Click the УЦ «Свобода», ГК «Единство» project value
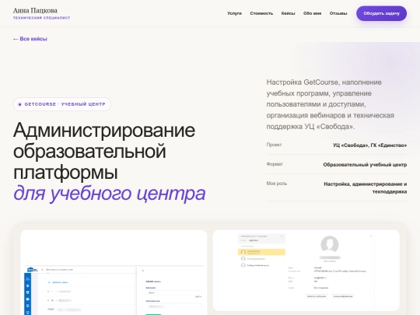 [x=369, y=145]
